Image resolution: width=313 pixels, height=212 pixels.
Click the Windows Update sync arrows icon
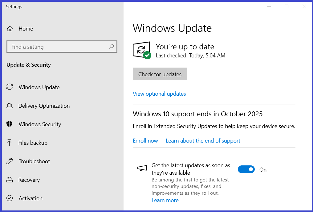(x=10, y=87)
